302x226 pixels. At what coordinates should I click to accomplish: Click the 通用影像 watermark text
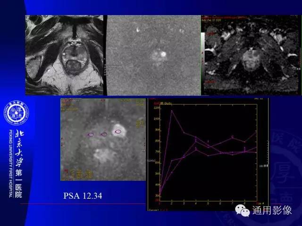(272, 210)
